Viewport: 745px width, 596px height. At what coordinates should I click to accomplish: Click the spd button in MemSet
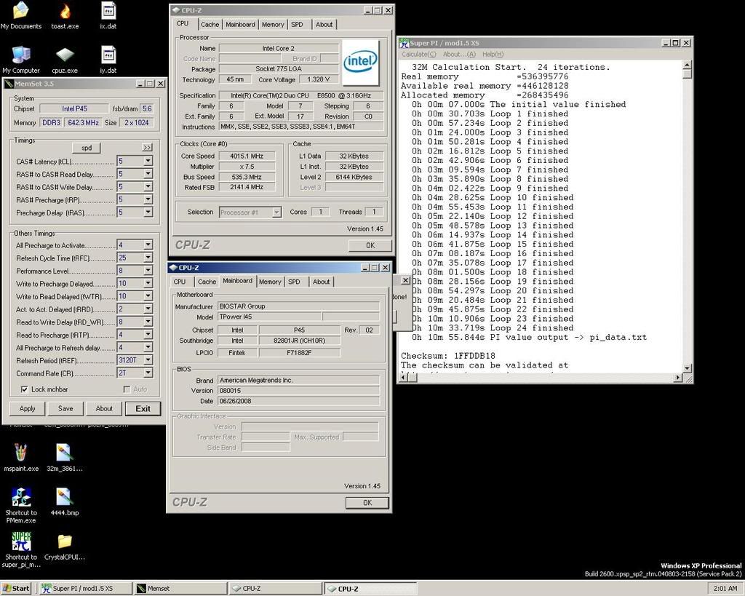click(87, 148)
